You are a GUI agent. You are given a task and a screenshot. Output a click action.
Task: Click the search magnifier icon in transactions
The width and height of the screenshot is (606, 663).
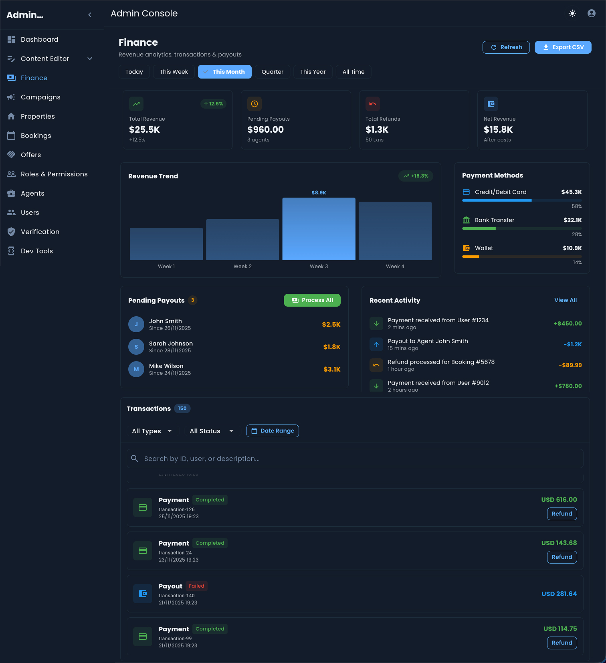click(x=135, y=459)
